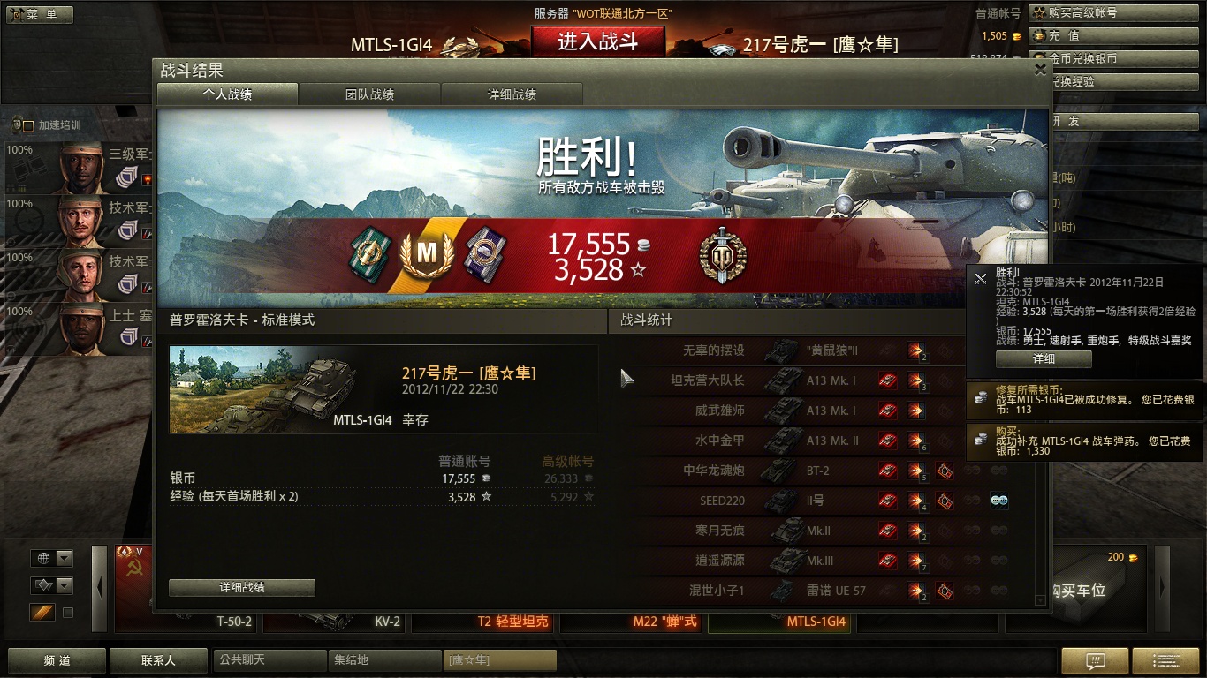Click the Mastery Badge "M" medal icon

click(x=428, y=254)
